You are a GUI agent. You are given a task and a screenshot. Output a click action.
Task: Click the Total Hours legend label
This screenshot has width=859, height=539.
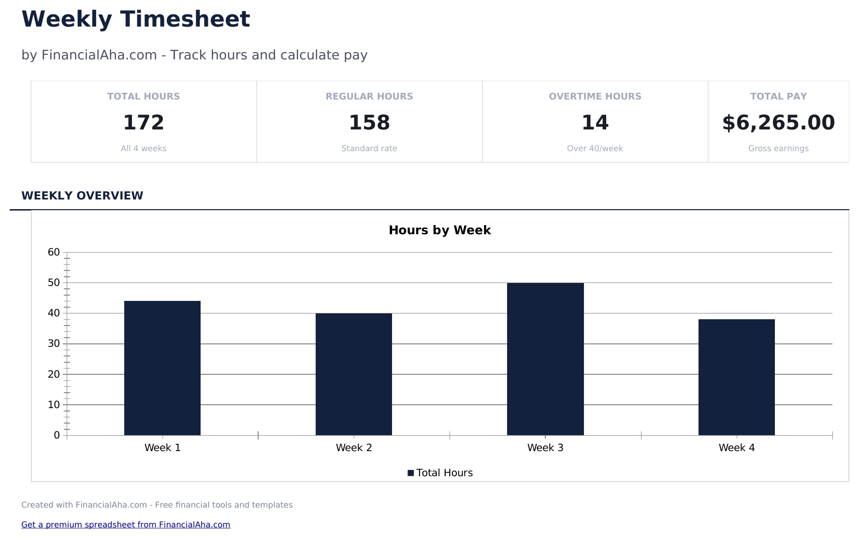(444, 473)
